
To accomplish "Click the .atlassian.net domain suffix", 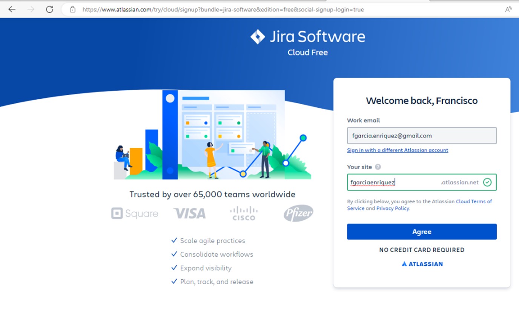I will pos(459,182).
